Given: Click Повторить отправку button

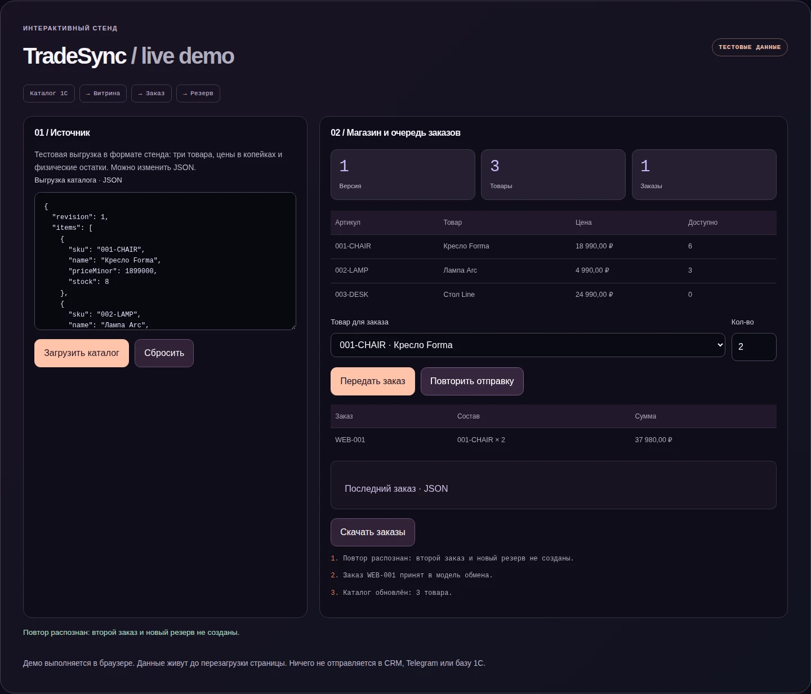Looking at the screenshot, I should [472, 381].
